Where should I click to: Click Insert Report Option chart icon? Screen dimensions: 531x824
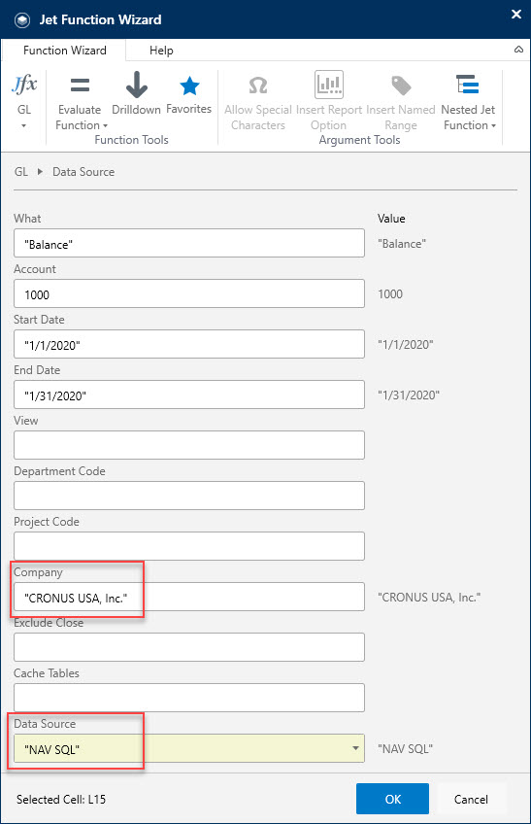329,85
